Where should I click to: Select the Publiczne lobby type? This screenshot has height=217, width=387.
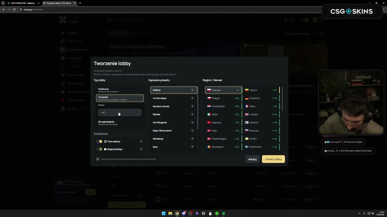[120, 90]
